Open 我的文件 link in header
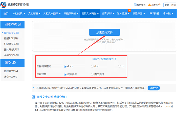 tap(141, 5)
